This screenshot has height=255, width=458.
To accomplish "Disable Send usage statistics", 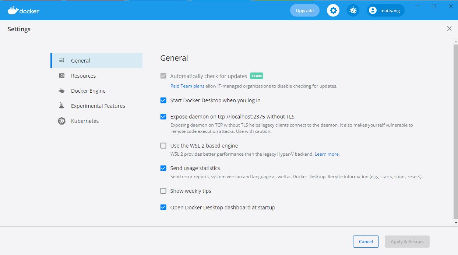I will click(x=163, y=168).
